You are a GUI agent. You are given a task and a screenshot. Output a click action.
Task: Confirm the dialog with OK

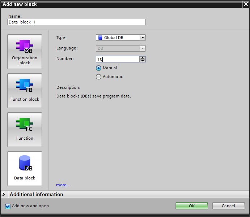click(x=192, y=206)
